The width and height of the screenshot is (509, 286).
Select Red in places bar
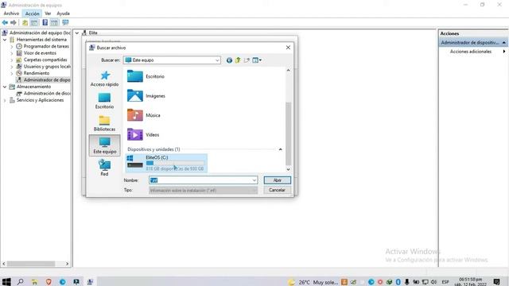pyautogui.click(x=104, y=168)
